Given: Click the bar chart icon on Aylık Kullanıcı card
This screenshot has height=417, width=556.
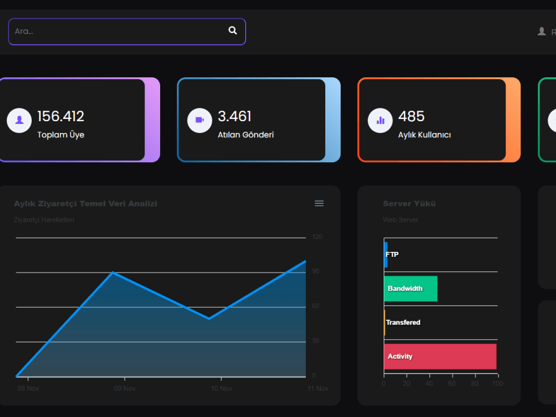Looking at the screenshot, I should click(x=380, y=120).
